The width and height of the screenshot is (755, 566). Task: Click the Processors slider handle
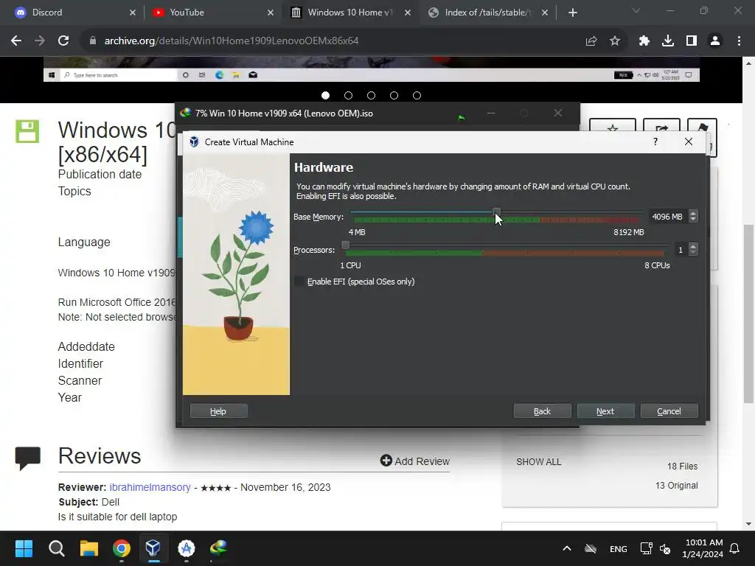[345, 245]
